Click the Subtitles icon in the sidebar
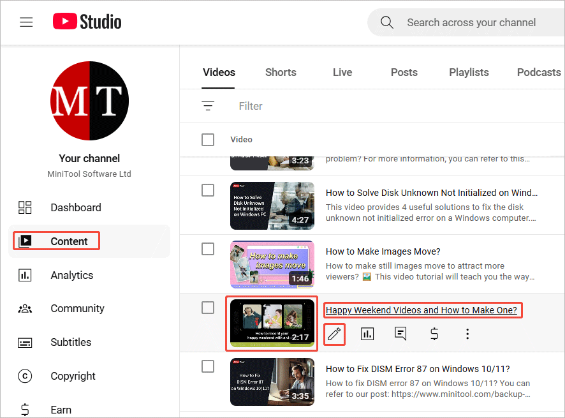The width and height of the screenshot is (565, 418). pos(25,342)
